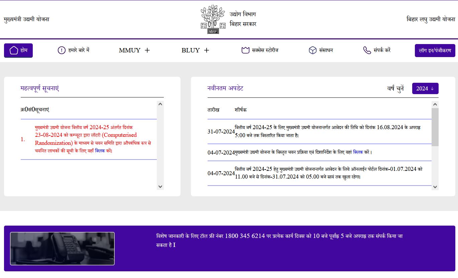Click क्लिक link in 04-07-2024 selection process update
Screen dimensions: 458x278
tap(358, 152)
